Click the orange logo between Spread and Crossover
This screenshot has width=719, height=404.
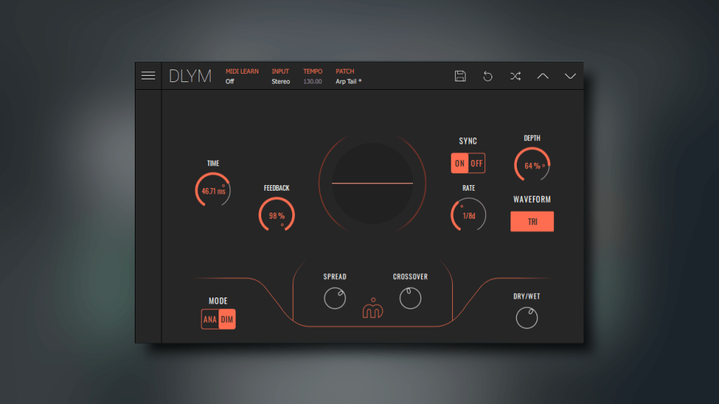(372, 309)
